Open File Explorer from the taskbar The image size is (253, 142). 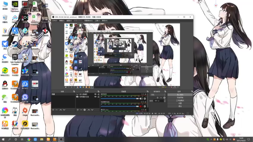42,139
